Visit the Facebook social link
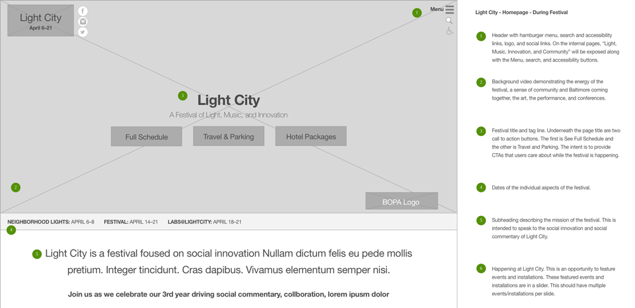Screen dimensions: 635x308 (83, 11)
